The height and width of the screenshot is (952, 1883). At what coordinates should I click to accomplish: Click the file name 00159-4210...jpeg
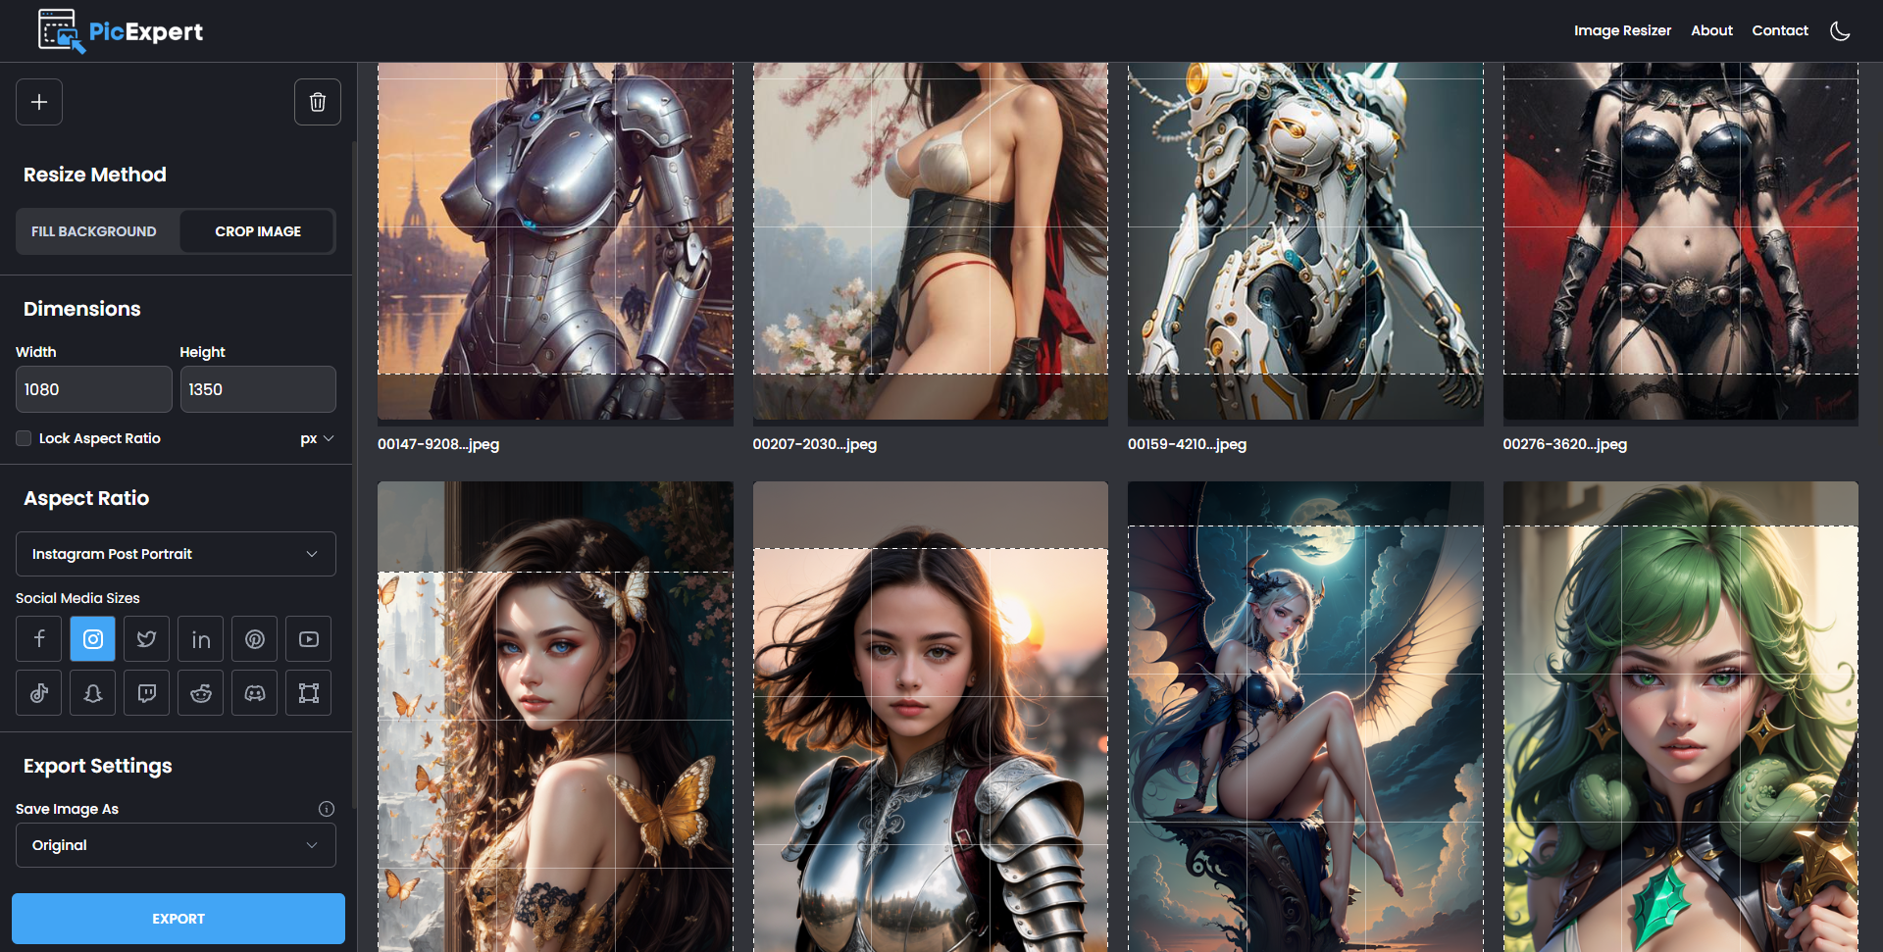1187,444
